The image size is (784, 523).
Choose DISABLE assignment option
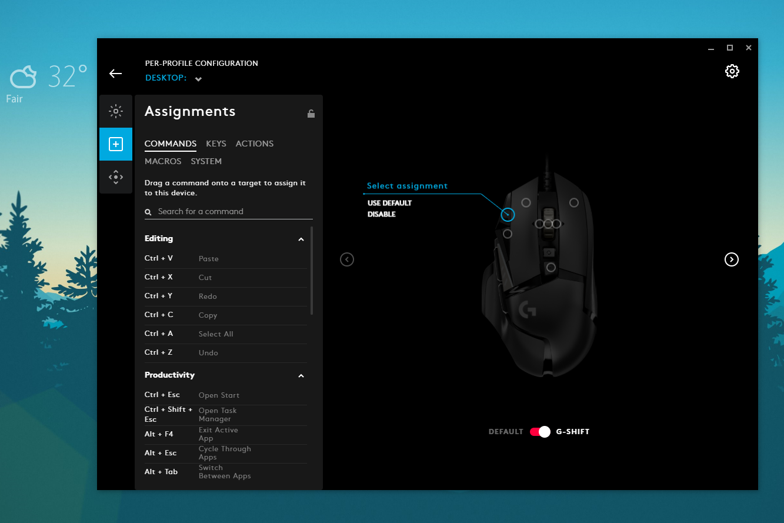coord(382,214)
